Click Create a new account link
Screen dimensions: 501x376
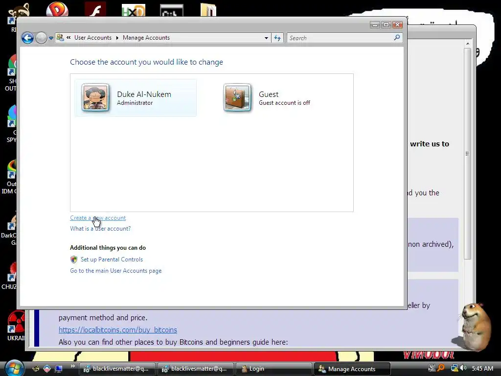98,218
